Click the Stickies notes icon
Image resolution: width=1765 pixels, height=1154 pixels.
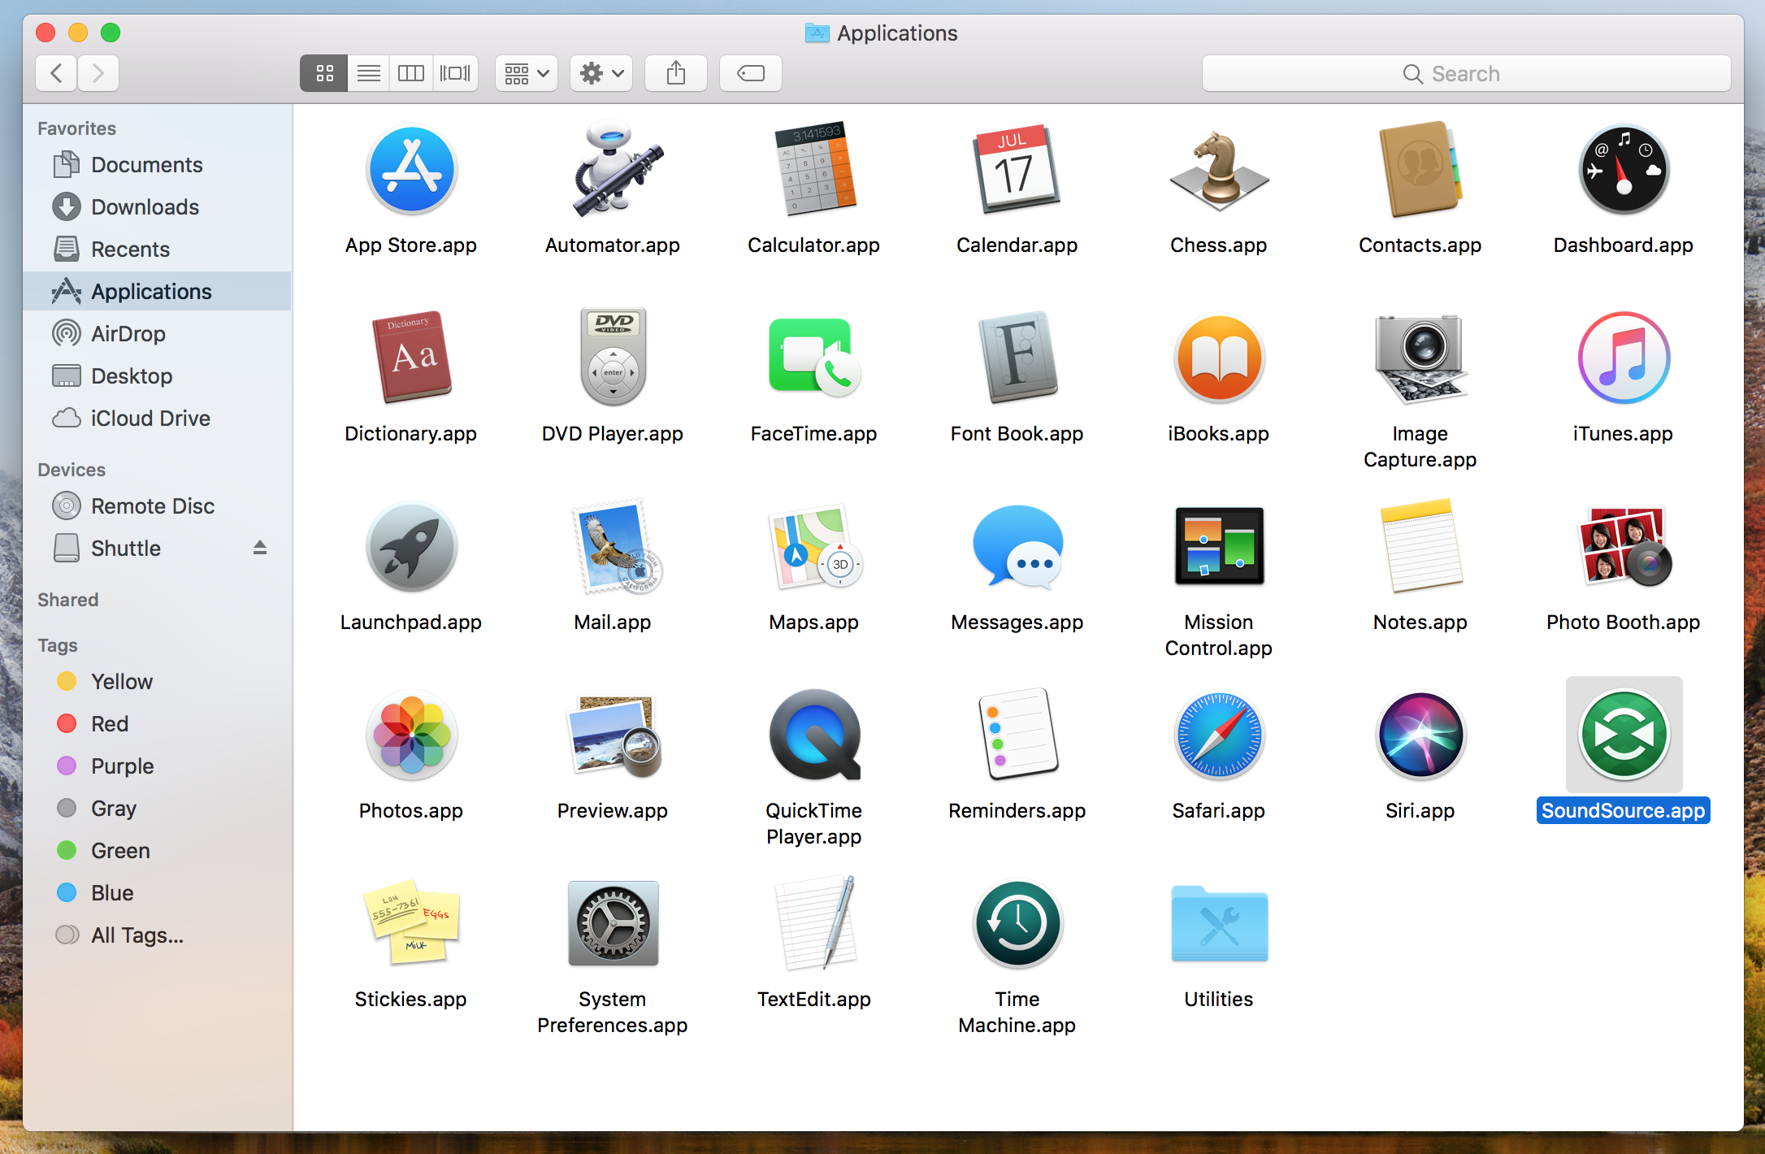coord(411,923)
